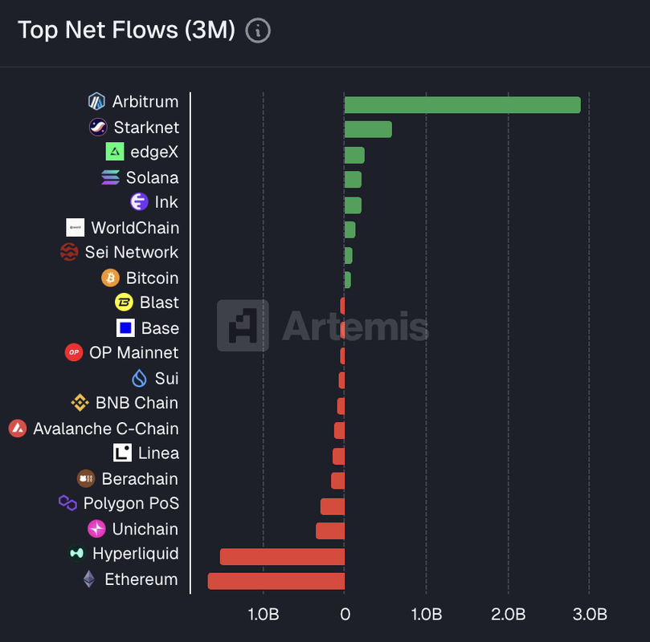Click the Ethereum diamond logo icon
The width and height of the screenshot is (650, 642).
89,579
